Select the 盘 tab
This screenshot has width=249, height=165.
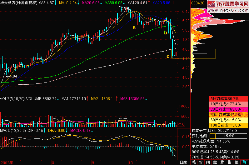point(215,162)
